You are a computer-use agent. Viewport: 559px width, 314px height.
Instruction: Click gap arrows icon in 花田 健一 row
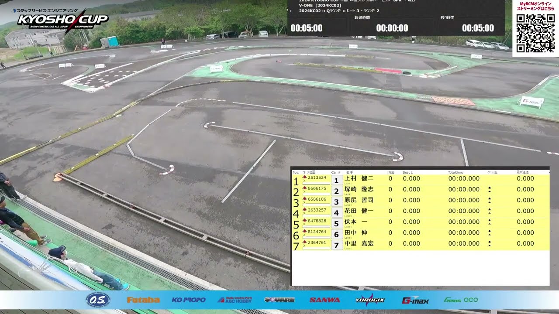click(x=490, y=211)
